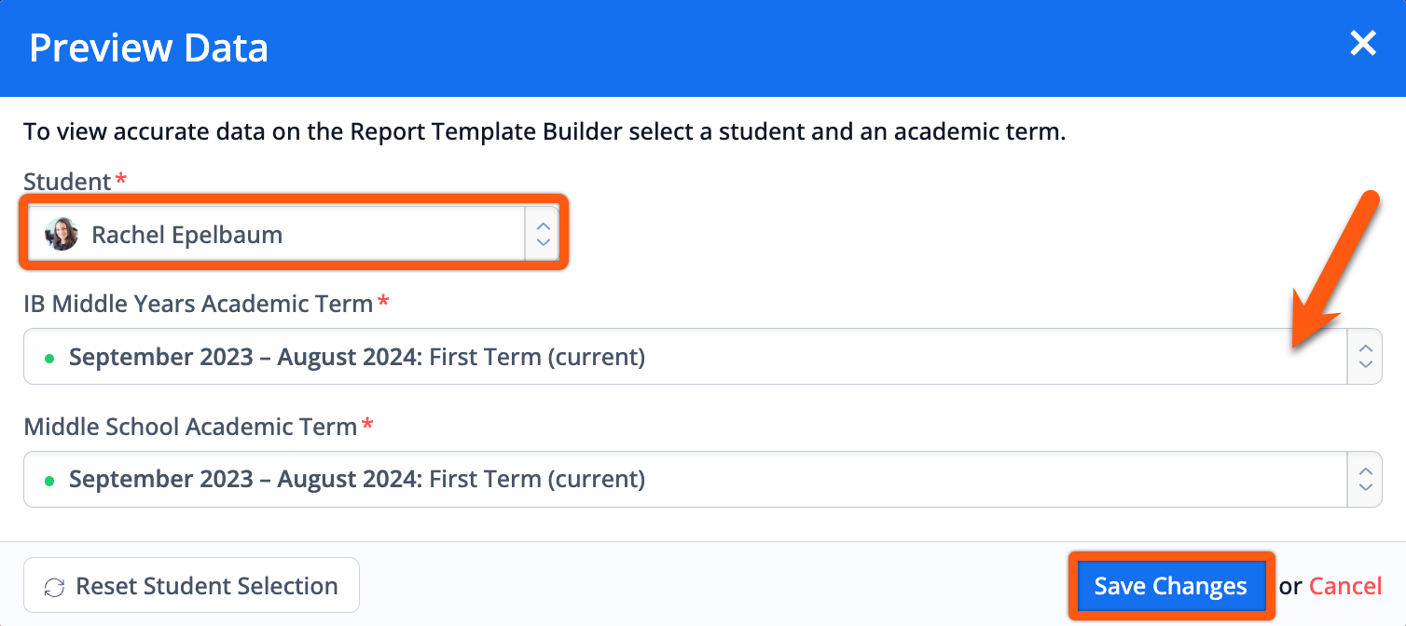Image resolution: width=1406 pixels, height=626 pixels.
Task: Open the IB Middle Years term selector
Action: [x=703, y=356]
